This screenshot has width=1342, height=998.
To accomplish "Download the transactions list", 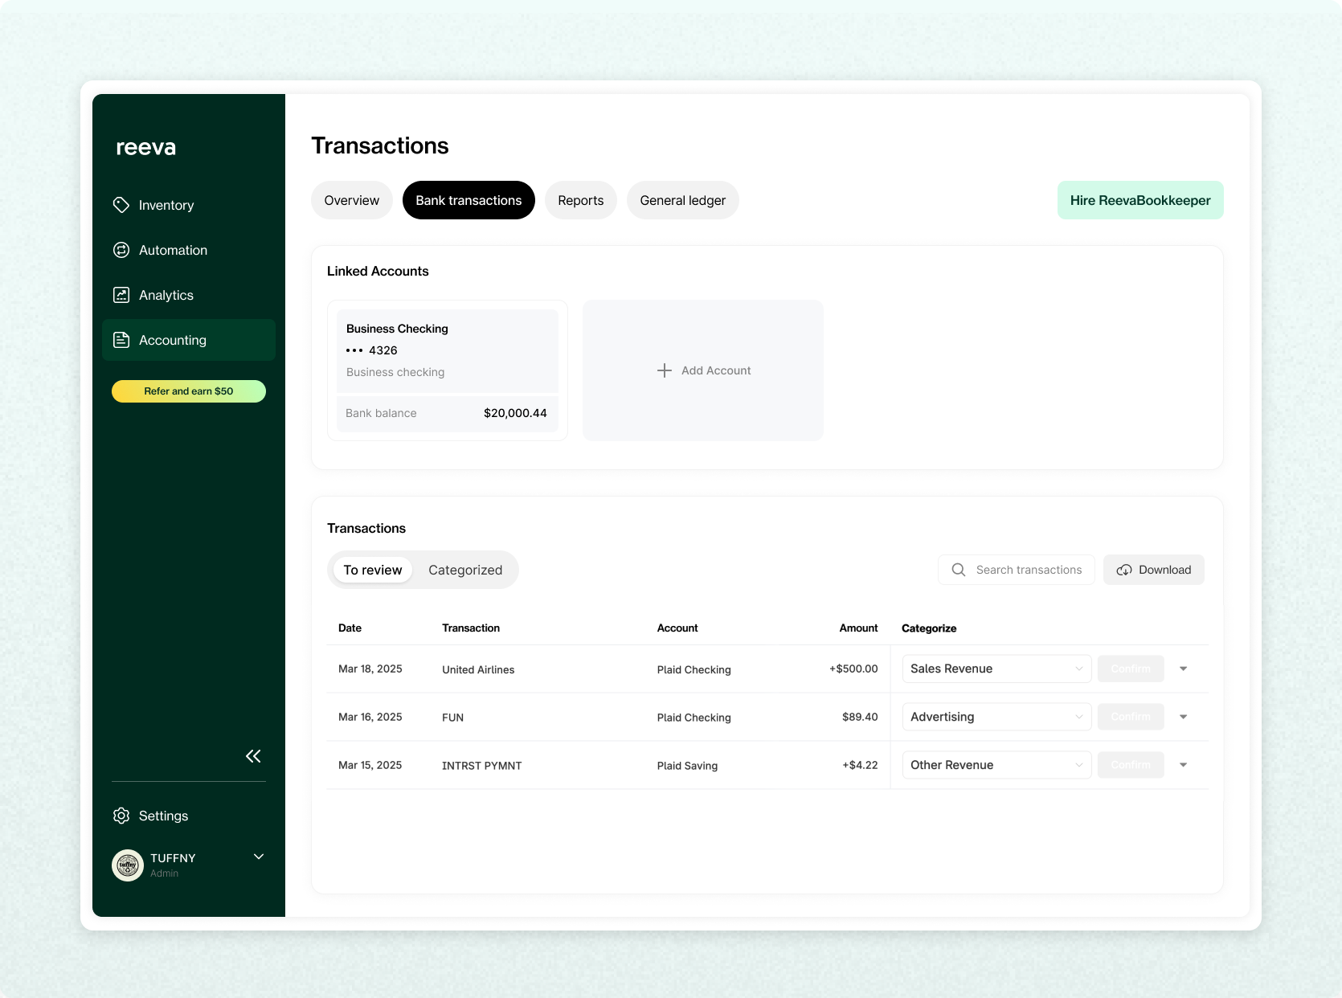I will [x=1153, y=570].
